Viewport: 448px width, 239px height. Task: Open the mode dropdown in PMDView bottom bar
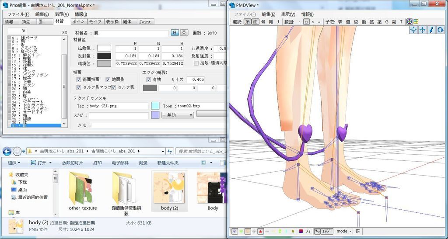(343, 231)
